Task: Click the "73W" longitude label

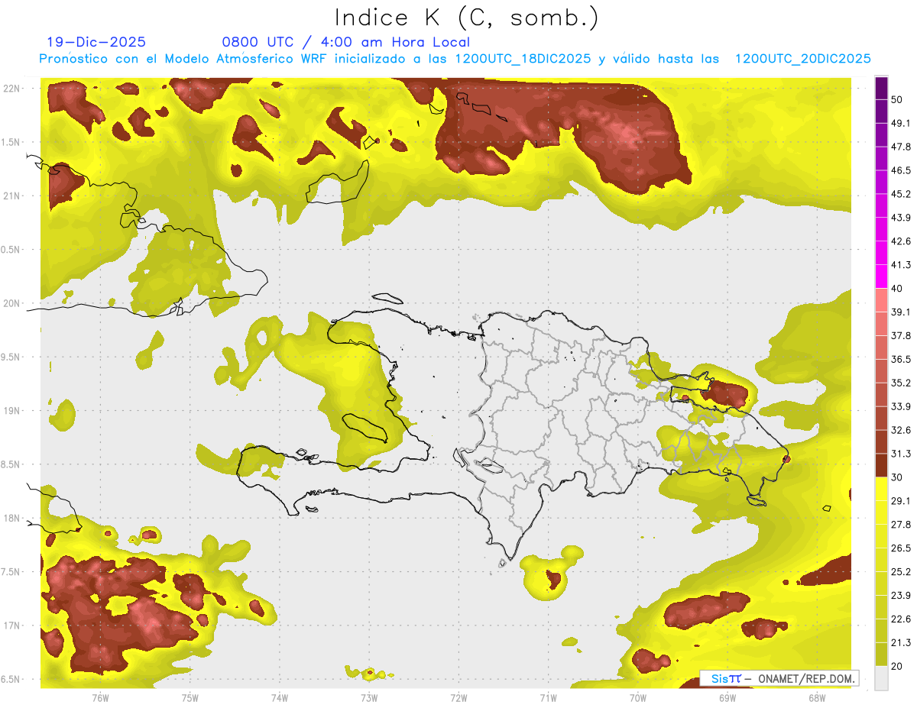Action: click(x=369, y=697)
